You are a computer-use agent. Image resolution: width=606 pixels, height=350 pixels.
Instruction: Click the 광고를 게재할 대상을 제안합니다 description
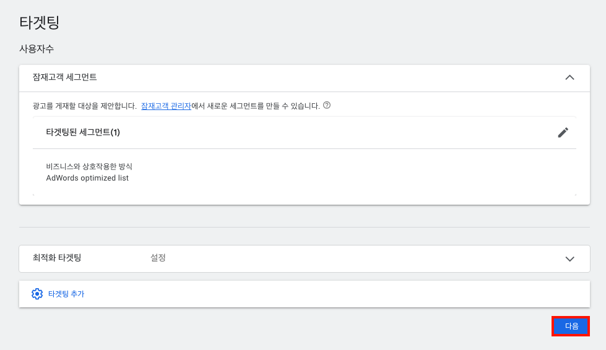[x=85, y=106]
